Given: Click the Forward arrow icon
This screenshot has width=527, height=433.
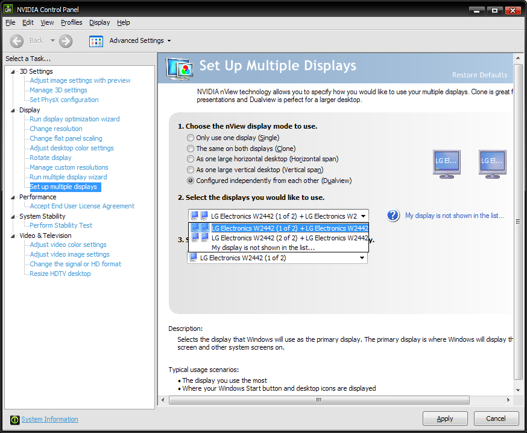Looking at the screenshot, I should 66,41.
